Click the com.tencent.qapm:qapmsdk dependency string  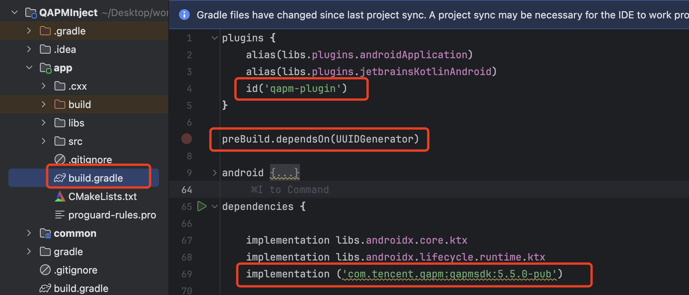click(449, 274)
